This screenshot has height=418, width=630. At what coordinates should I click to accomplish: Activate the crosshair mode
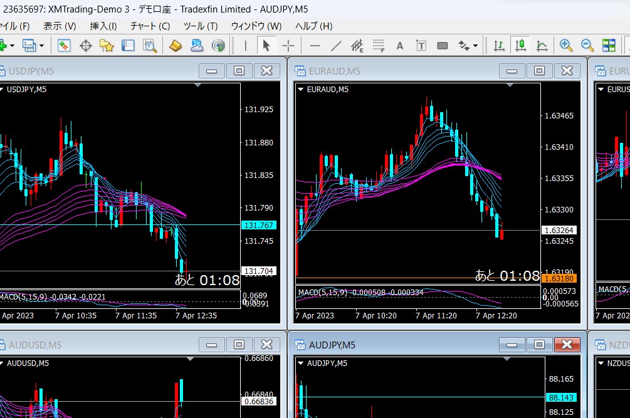288,46
